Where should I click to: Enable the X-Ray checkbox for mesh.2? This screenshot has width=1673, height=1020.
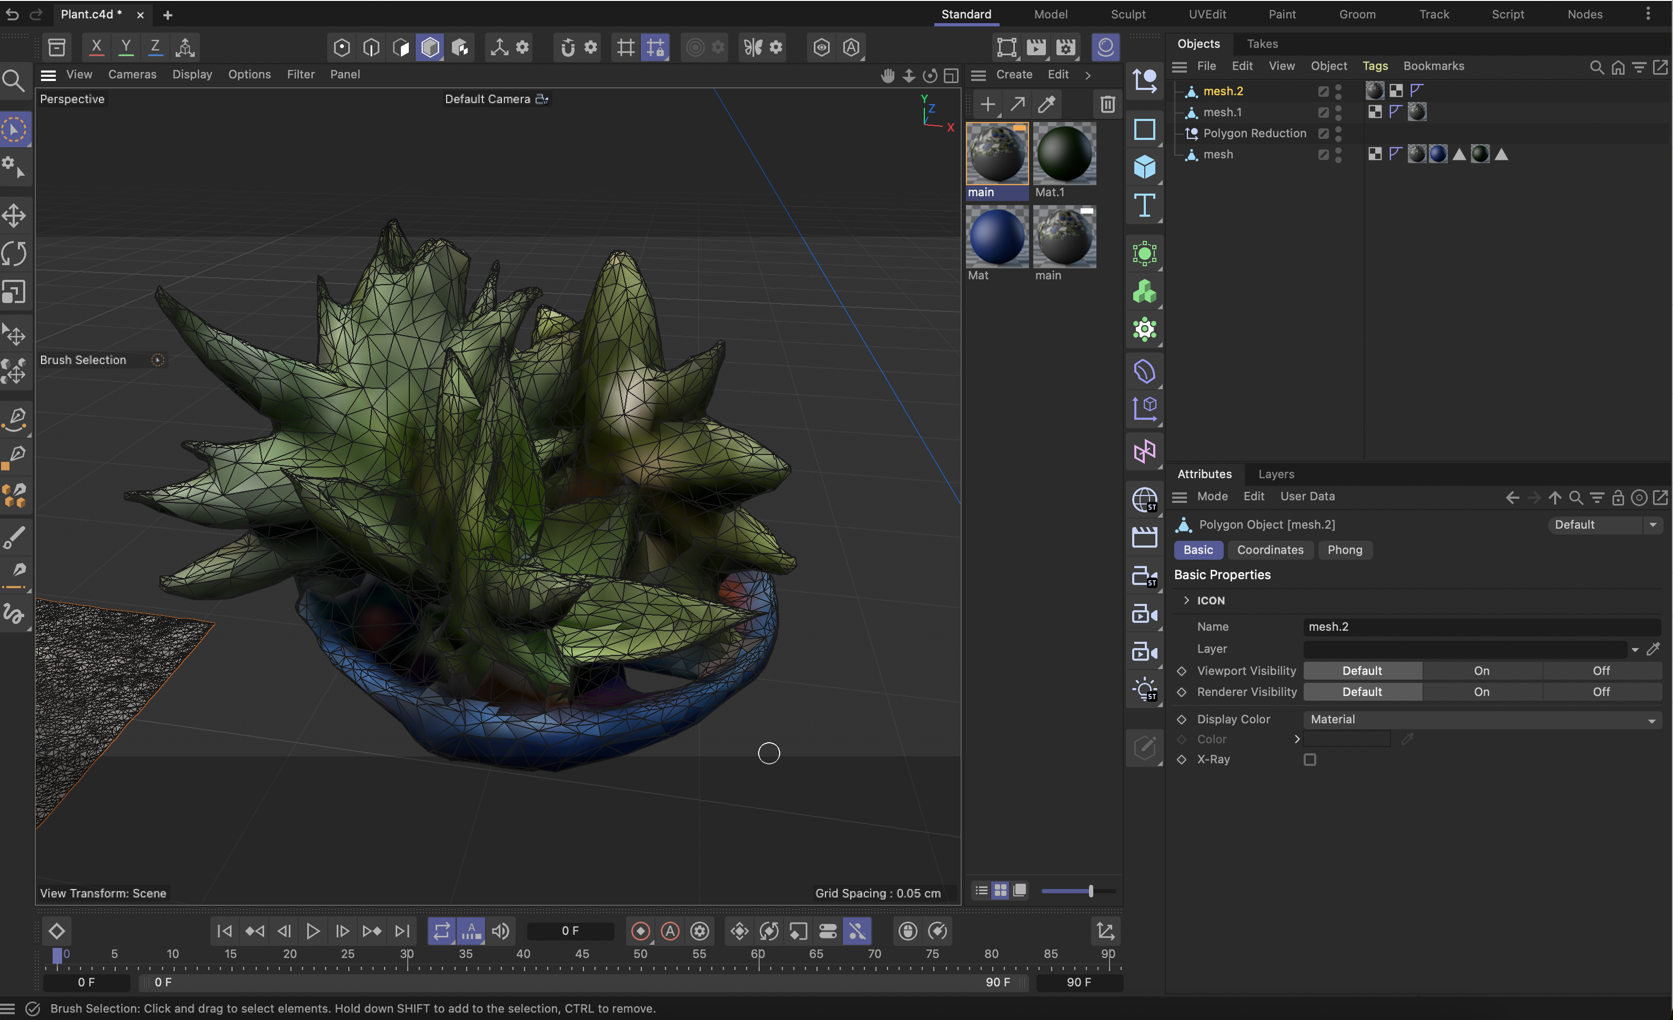click(1310, 759)
